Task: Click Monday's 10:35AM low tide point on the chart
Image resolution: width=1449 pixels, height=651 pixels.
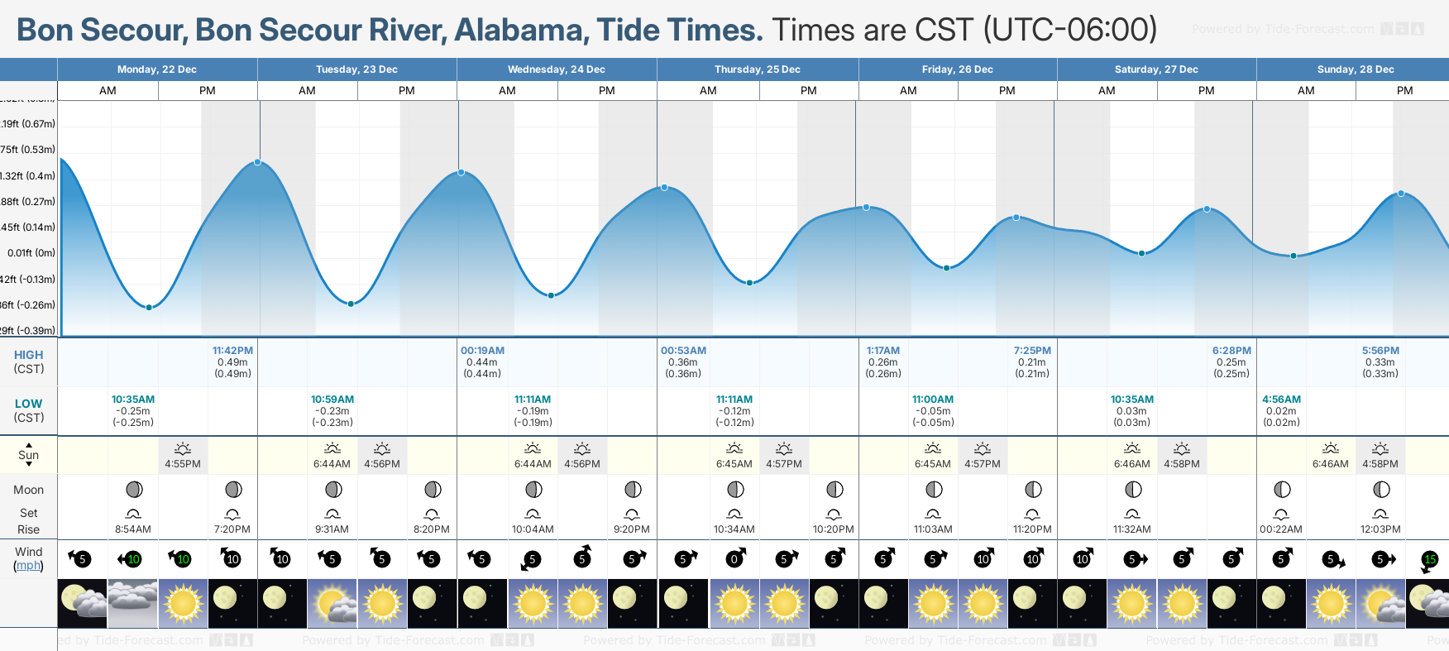Action: click(149, 308)
